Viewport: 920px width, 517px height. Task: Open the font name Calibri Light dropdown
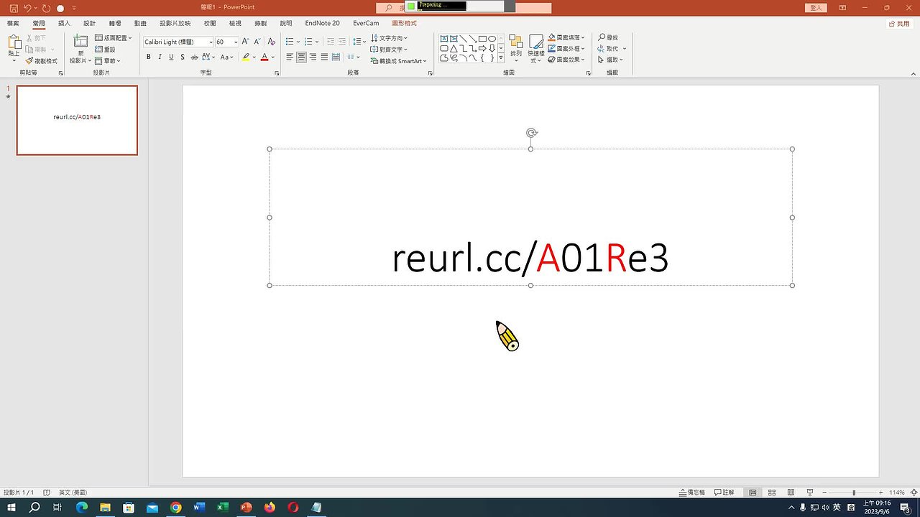point(211,42)
